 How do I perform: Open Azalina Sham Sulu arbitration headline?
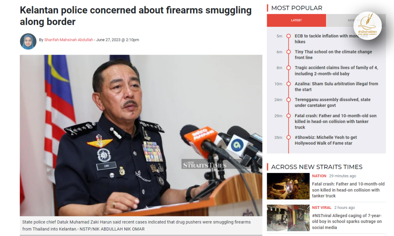(x=336, y=87)
